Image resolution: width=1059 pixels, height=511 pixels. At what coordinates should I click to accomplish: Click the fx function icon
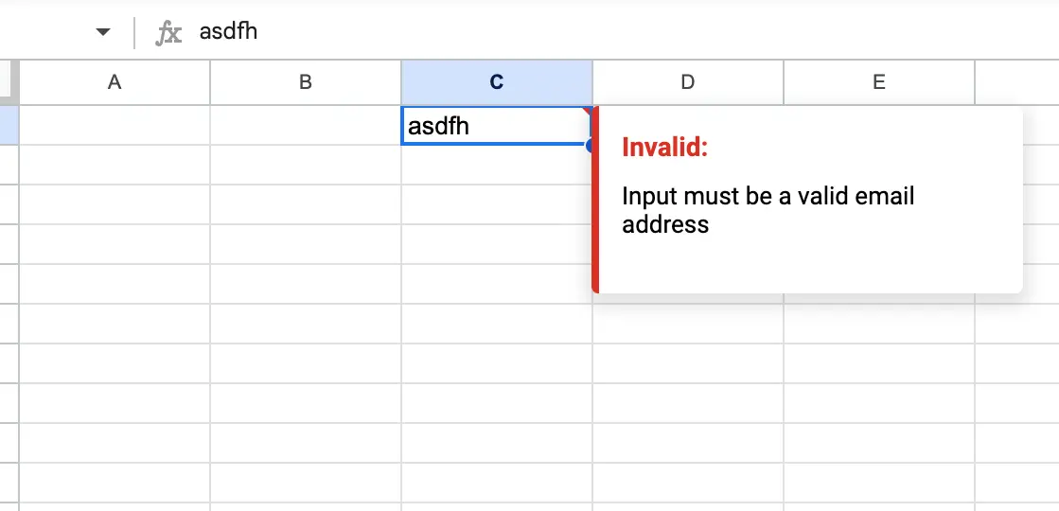168,33
